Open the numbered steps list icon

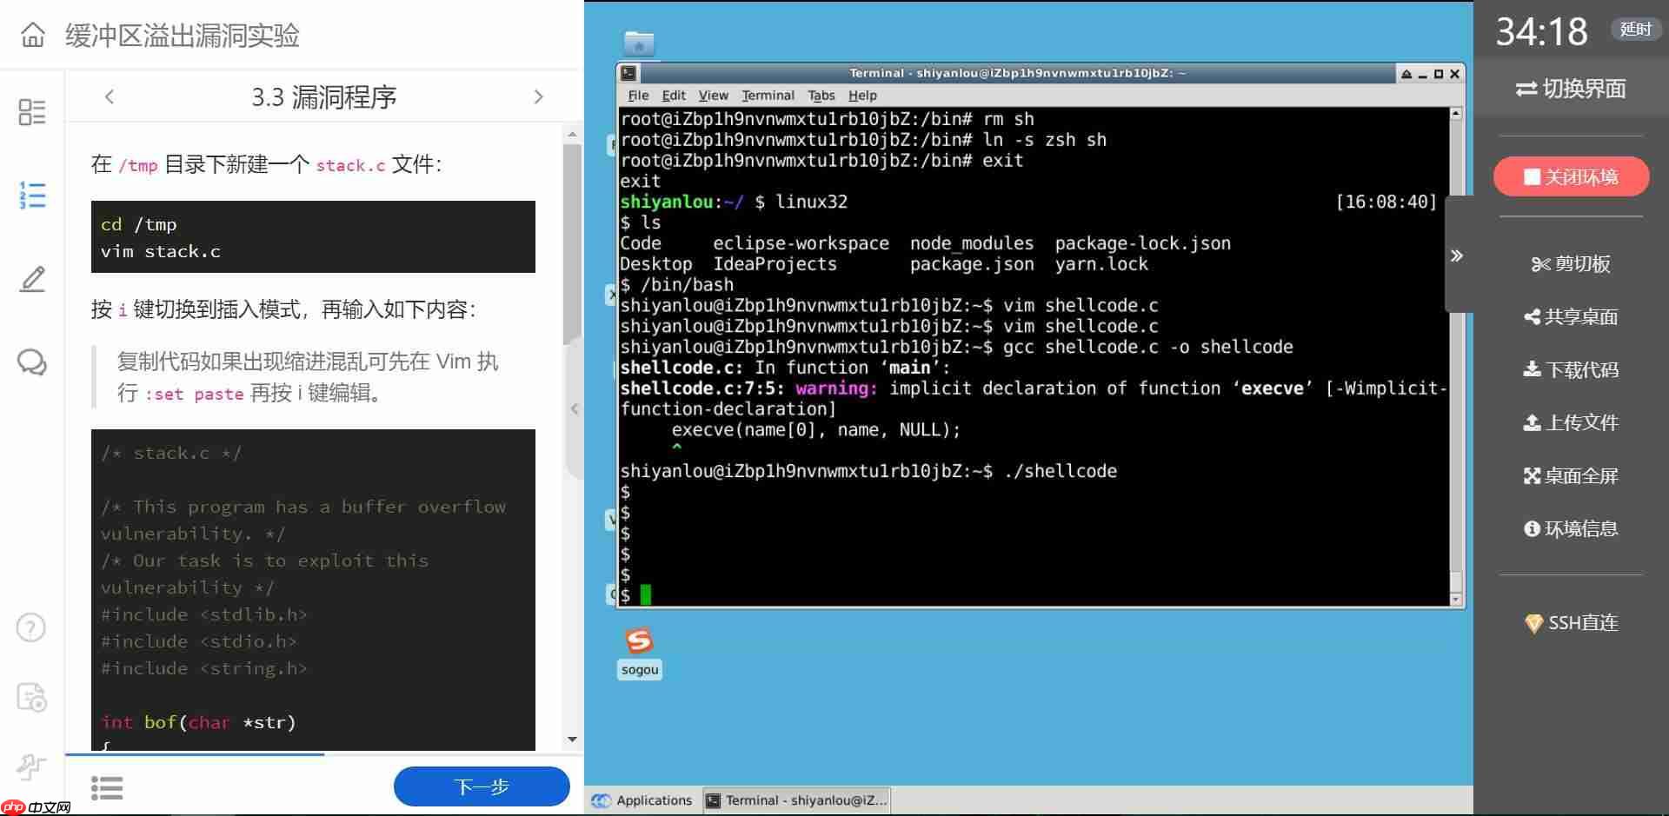(x=32, y=195)
